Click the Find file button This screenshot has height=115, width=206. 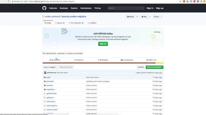click(x=141, y=67)
